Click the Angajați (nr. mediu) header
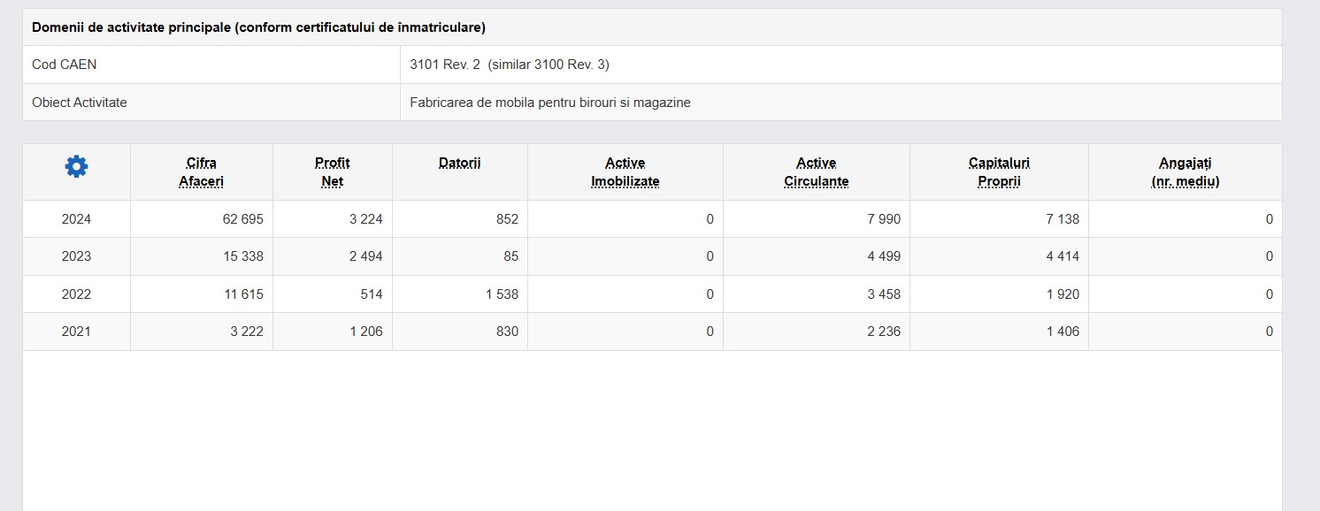 click(1185, 172)
